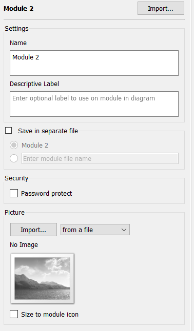Click the 'Name' caption above the text box
This screenshot has height=331, width=194.
18,43
